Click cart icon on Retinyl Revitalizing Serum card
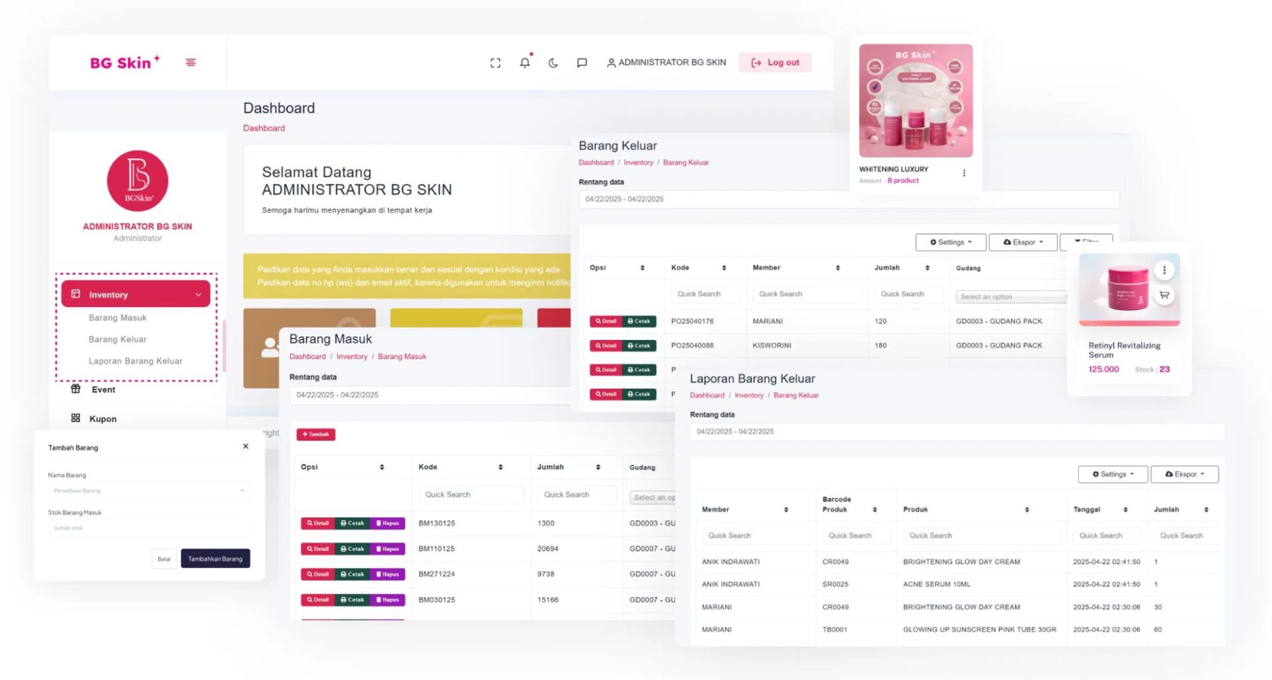The image size is (1272, 680). click(x=1165, y=295)
